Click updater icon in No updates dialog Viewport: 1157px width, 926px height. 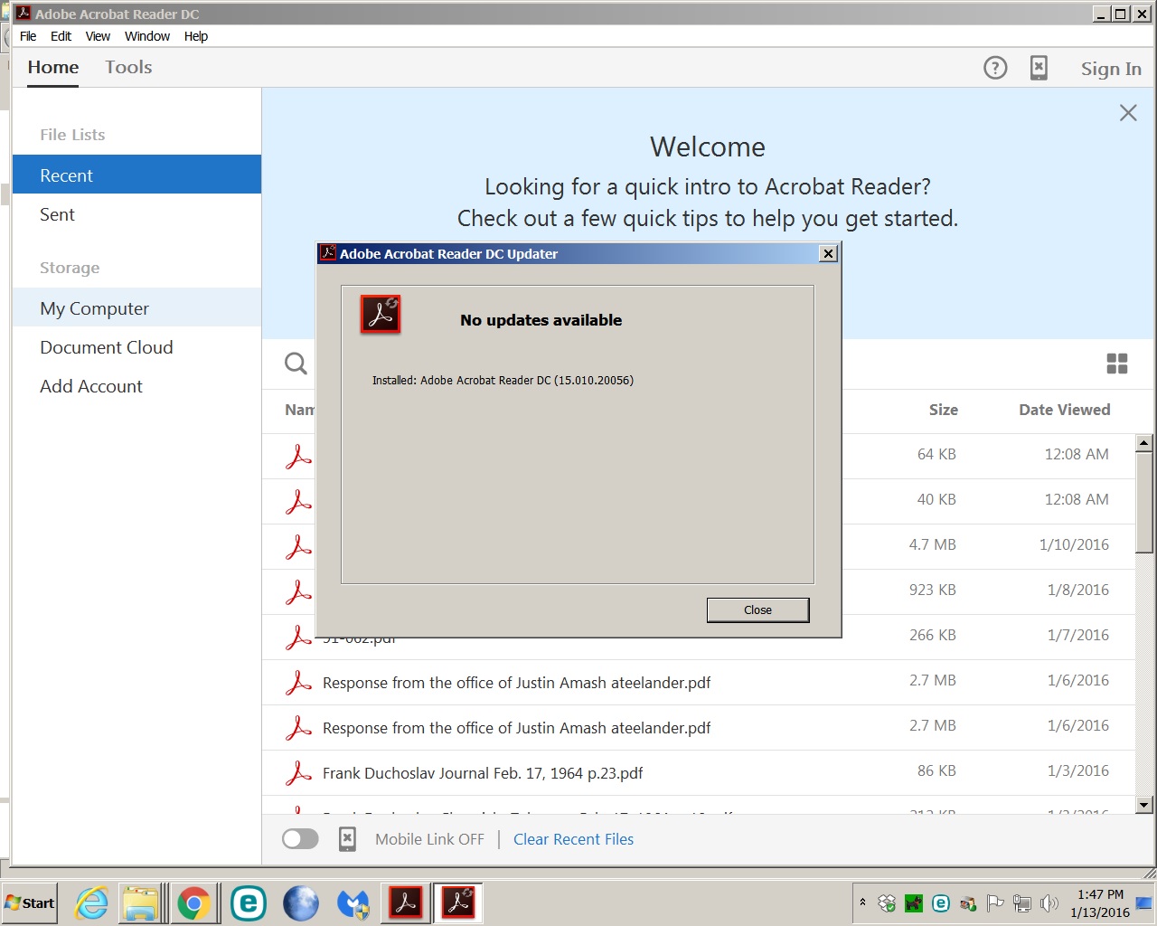tap(381, 315)
